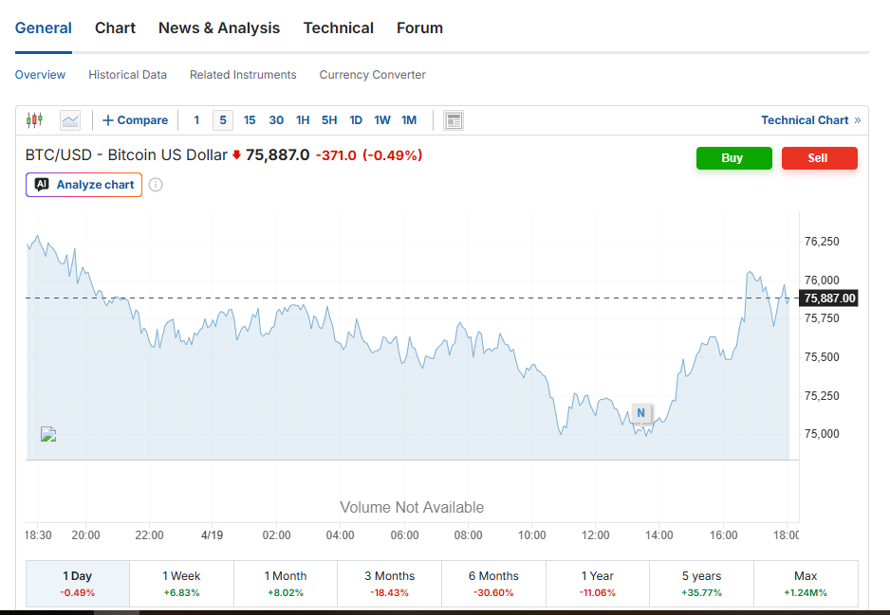Open info icon next to Analyze chart
Viewport: 890px width, 615px height.
point(156,185)
